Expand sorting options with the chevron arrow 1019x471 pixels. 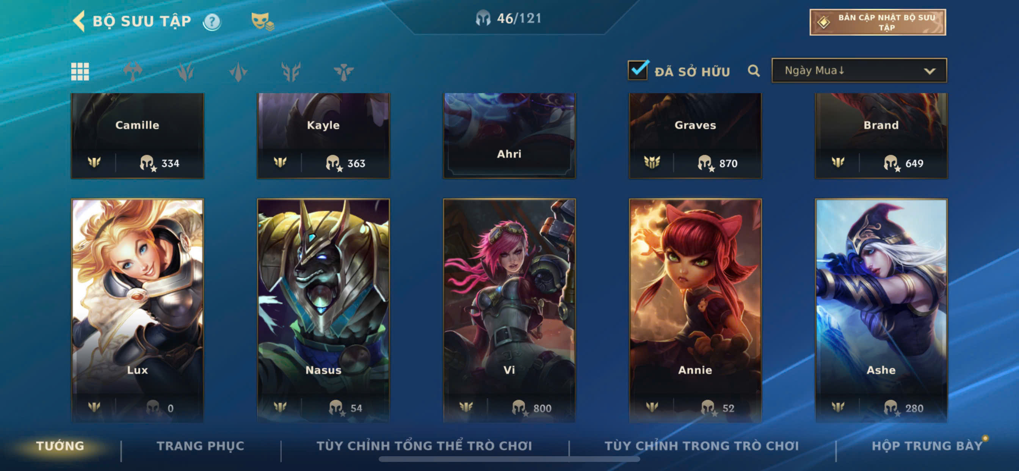[930, 71]
